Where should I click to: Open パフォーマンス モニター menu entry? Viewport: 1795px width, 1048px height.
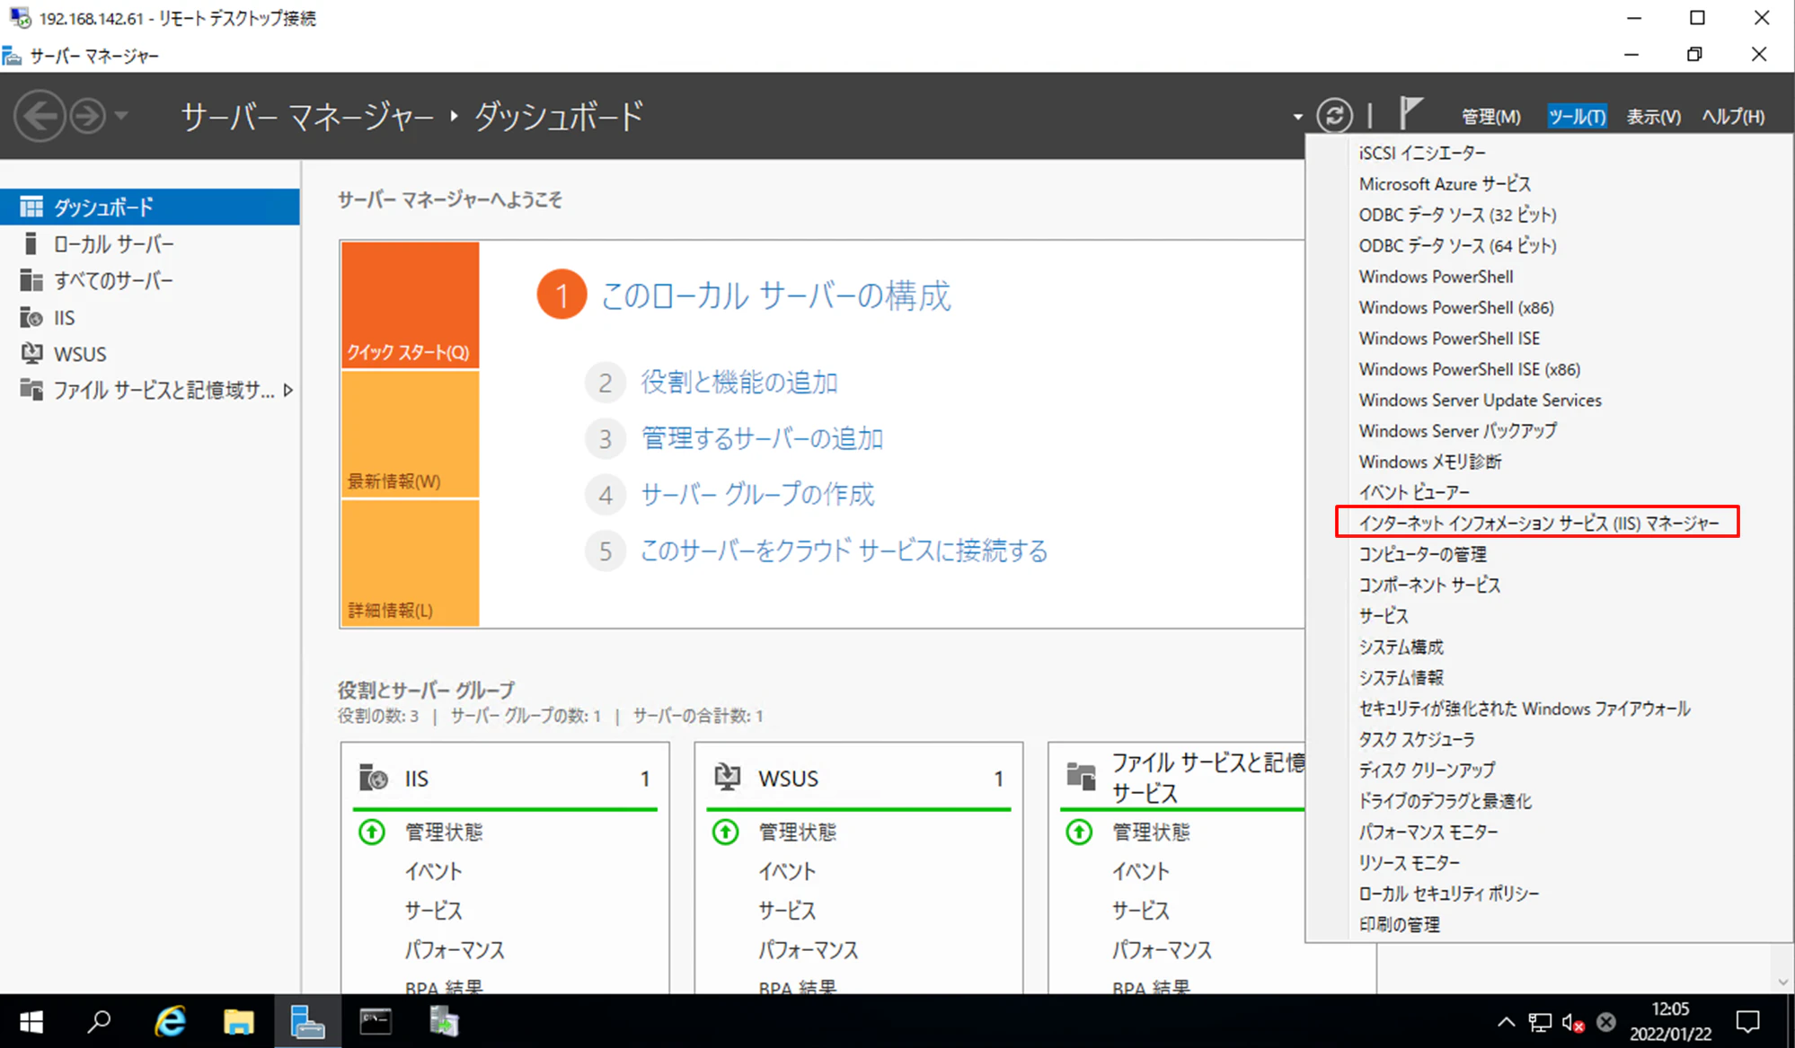(1428, 832)
